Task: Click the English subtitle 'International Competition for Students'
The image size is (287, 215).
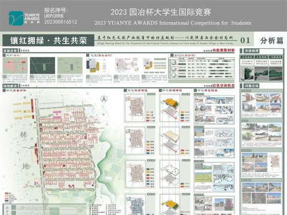Action: (x=205, y=23)
